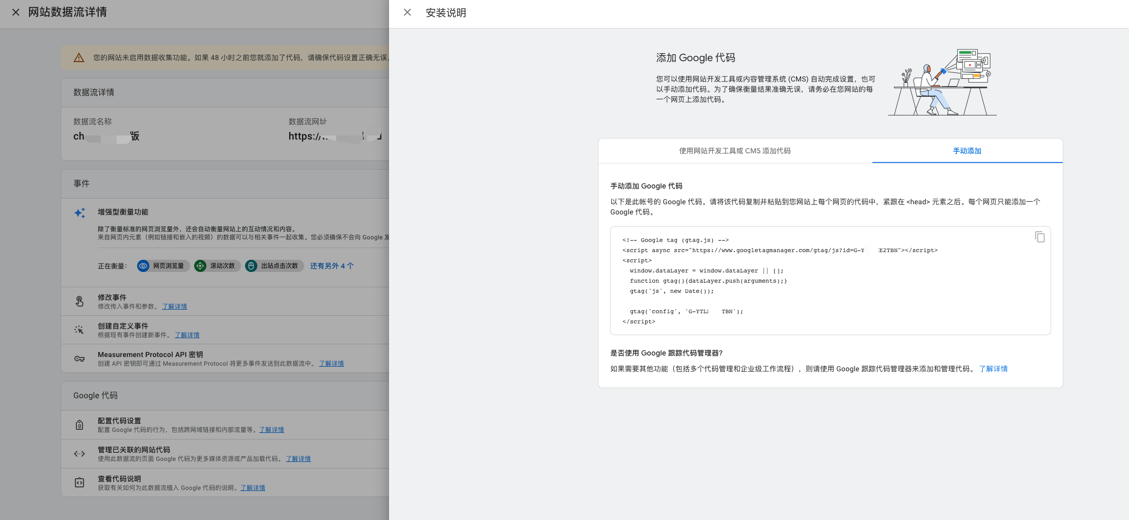
Task: Select the 手动添加 tab
Action: [x=967, y=151]
